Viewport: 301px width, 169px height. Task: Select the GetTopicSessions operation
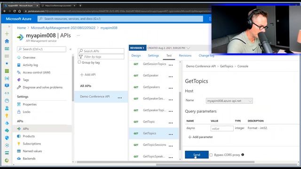(154, 145)
